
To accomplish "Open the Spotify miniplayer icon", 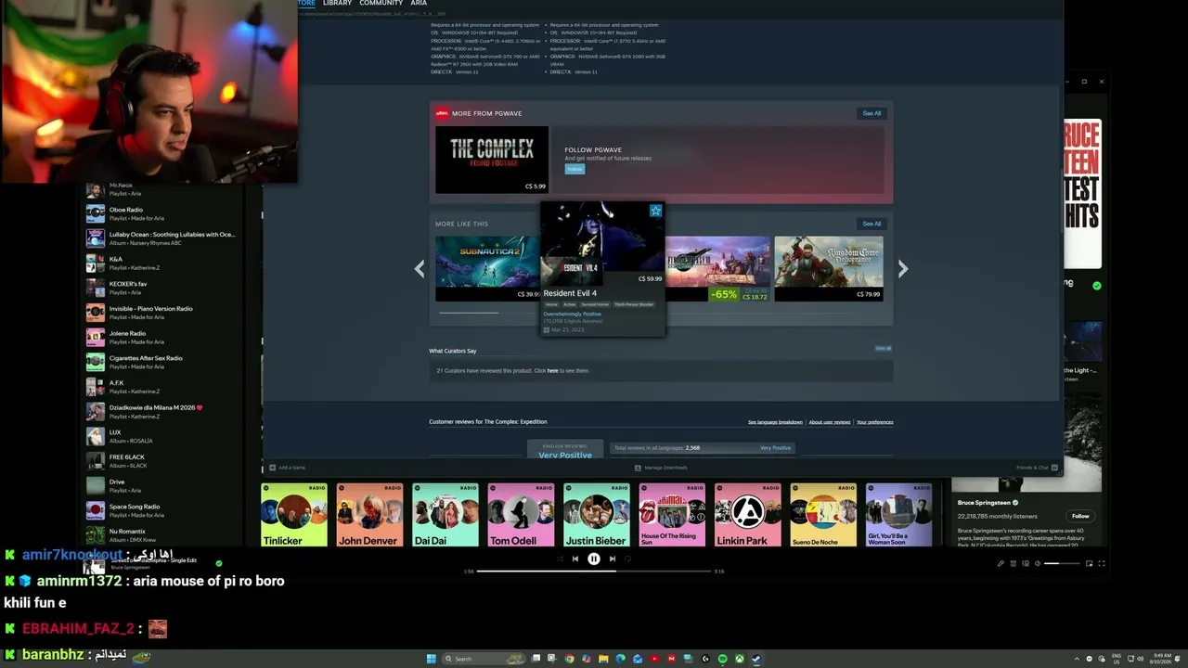I will click(x=1089, y=563).
